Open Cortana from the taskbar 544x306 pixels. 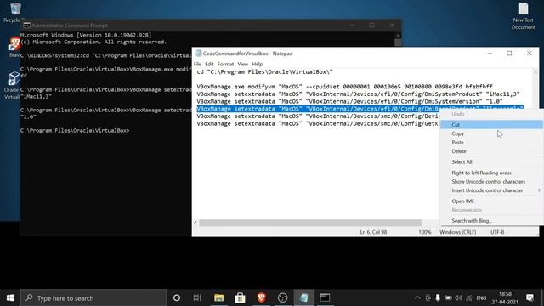pos(177,297)
